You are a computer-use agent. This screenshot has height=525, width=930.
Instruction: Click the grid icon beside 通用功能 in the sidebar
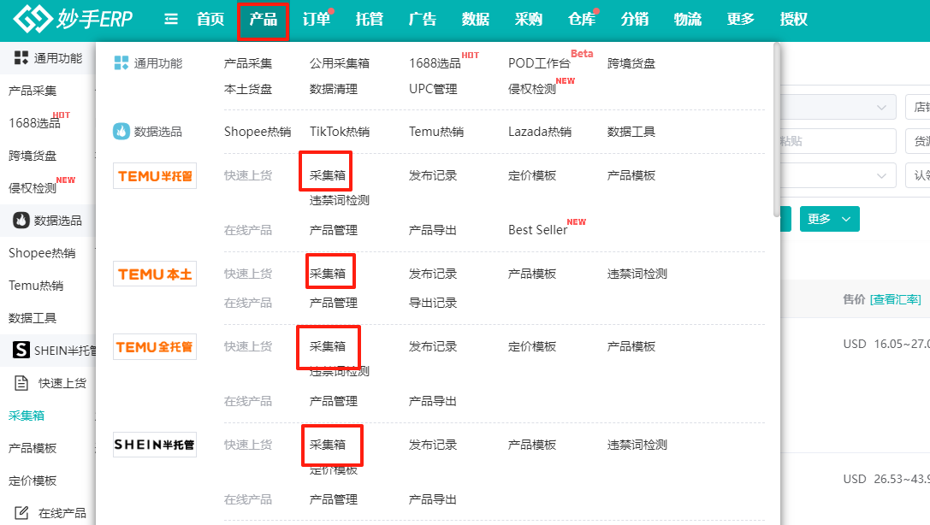21,58
